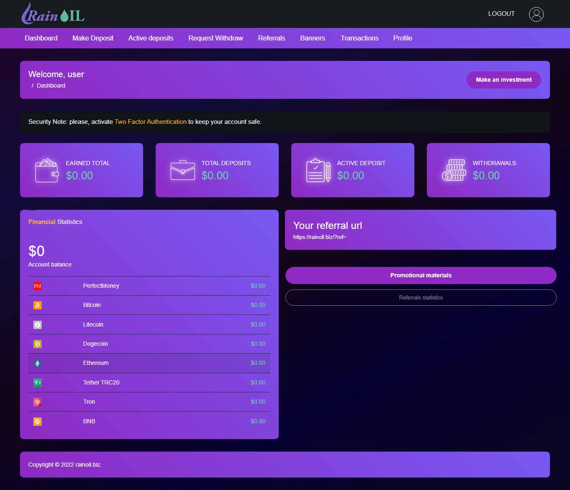
Task: Open the Banners navigation item
Action: tap(313, 38)
